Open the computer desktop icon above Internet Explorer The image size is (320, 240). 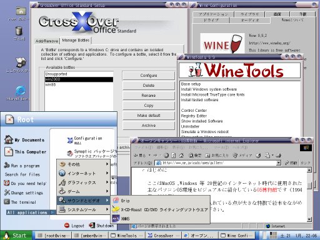coord(21,62)
